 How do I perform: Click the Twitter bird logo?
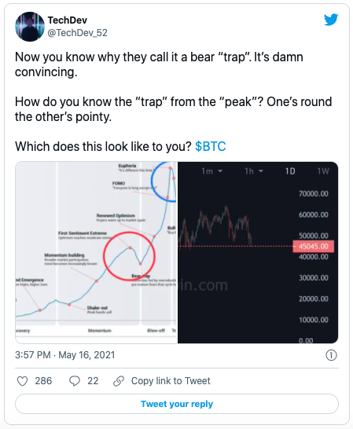pyautogui.click(x=331, y=20)
